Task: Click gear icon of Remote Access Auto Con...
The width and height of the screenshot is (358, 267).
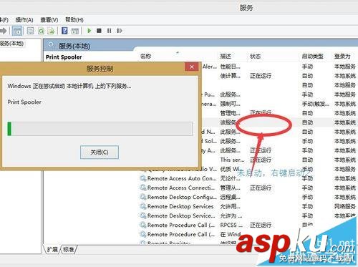Action: coord(143,178)
